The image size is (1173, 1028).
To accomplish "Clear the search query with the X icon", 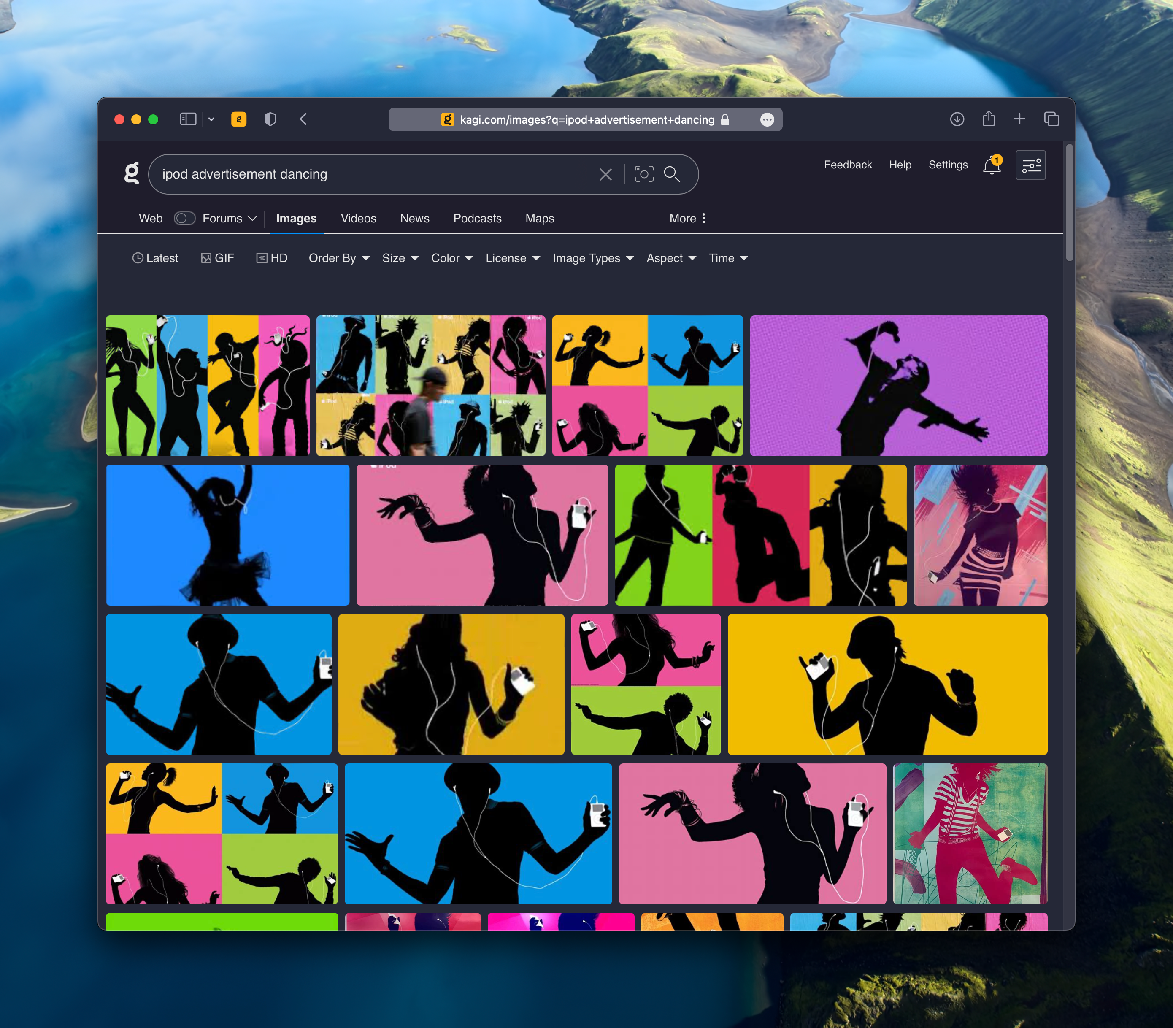I will pos(605,174).
